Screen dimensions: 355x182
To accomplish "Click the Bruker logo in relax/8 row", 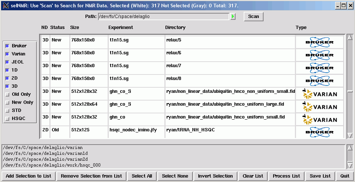I will pos(319,81).
